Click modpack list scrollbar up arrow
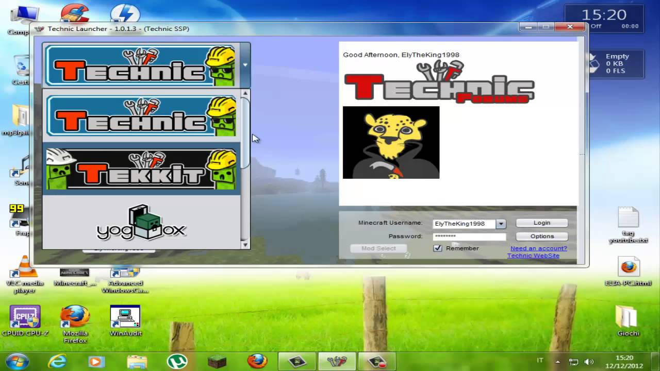The image size is (660, 371). [x=245, y=94]
